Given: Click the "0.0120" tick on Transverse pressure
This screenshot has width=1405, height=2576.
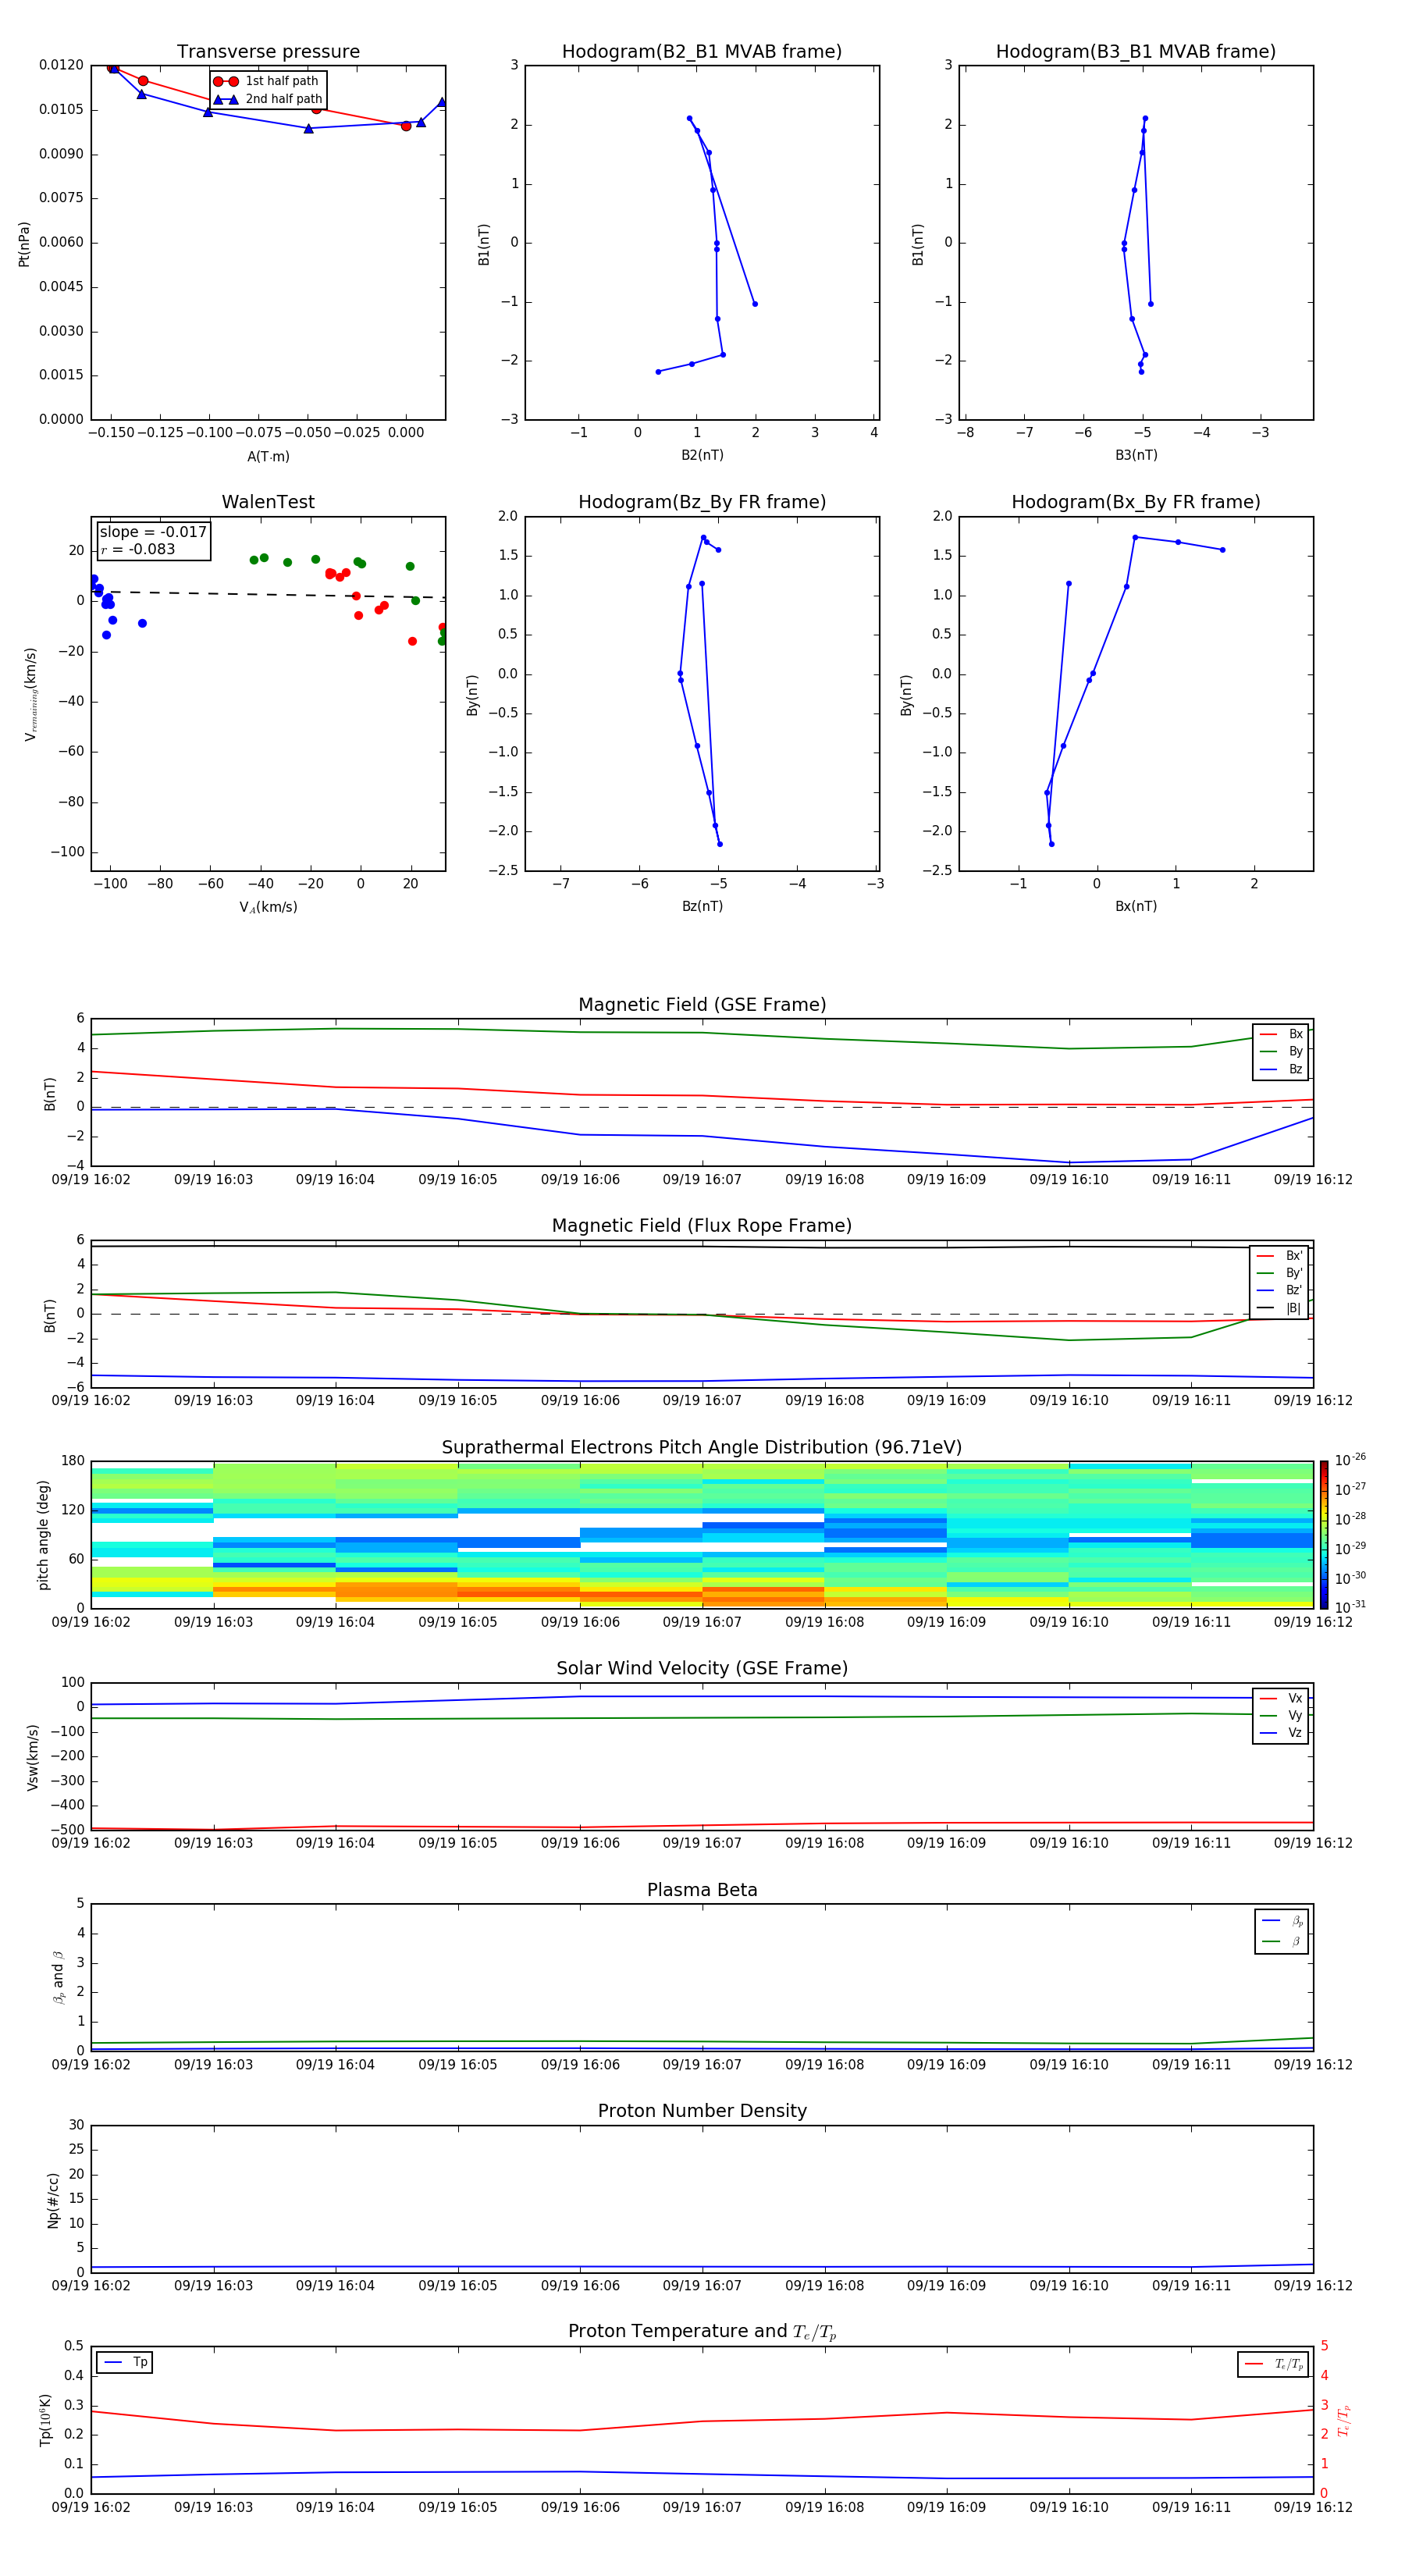Looking at the screenshot, I should pos(61,65).
